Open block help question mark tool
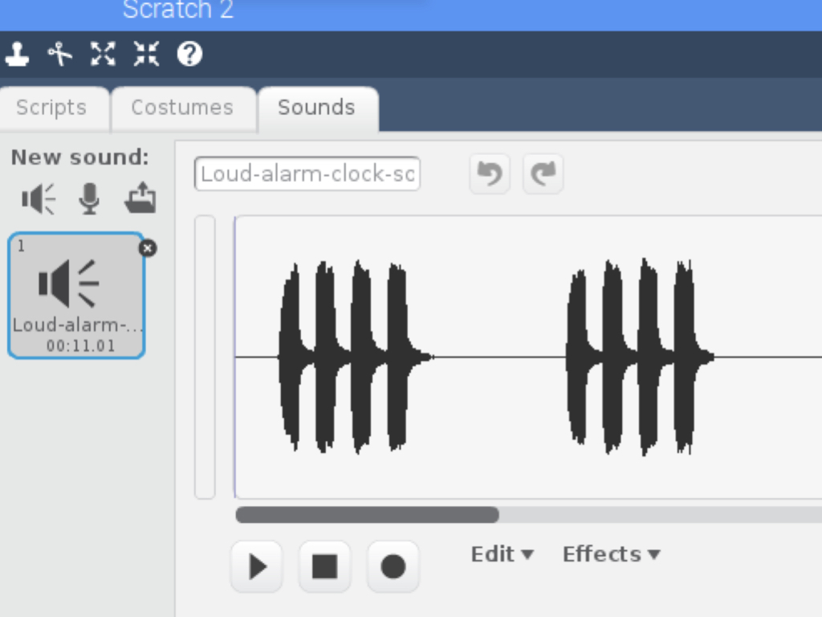The height and width of the screenshot is (617, 822). click(x=189, y=54)
